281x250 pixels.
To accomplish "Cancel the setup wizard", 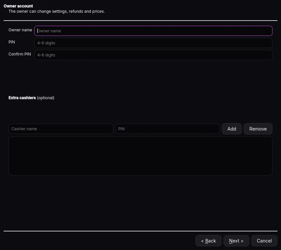I will point(264,241).
